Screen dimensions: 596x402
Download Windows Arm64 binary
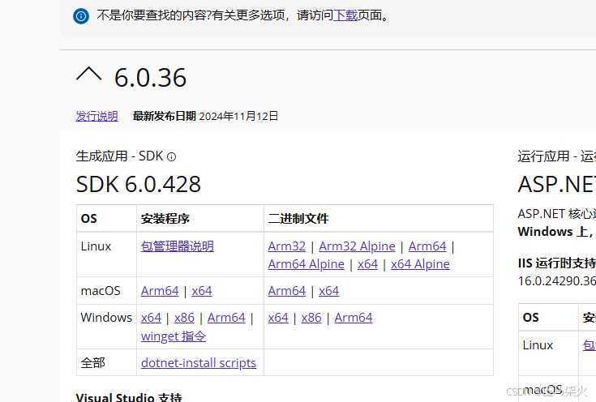click(x=353, y=318)
